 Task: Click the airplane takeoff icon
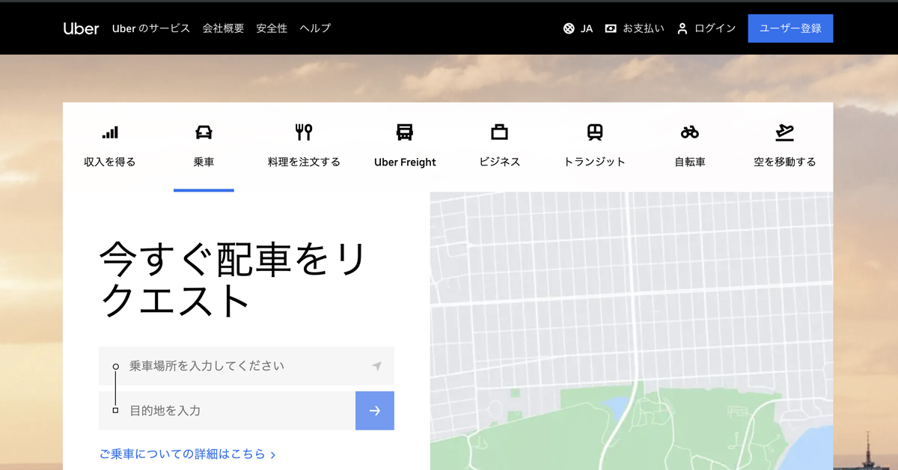point(784,132)
